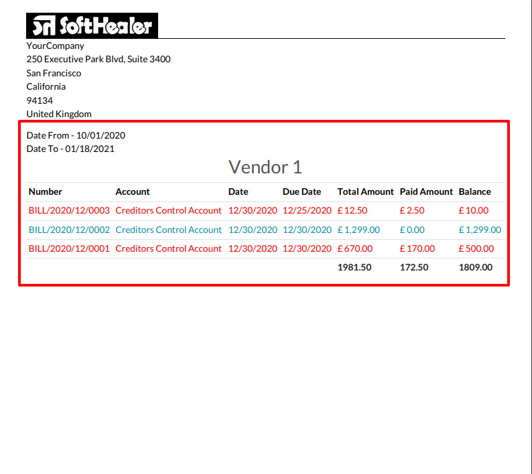Click the balance sum 1809.00
The width and height of the screenshot is (532, 474).
(476, 268)
